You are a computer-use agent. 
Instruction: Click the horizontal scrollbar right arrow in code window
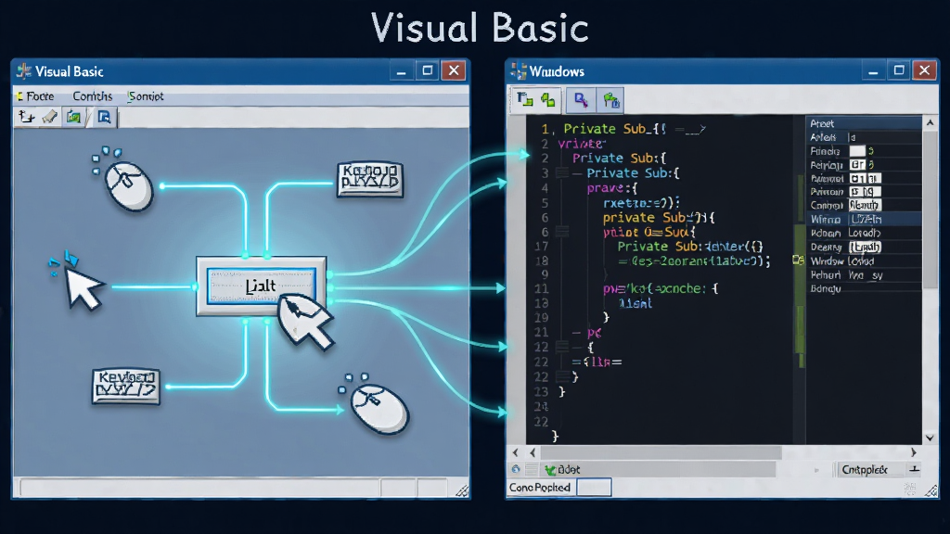(914, 452)
